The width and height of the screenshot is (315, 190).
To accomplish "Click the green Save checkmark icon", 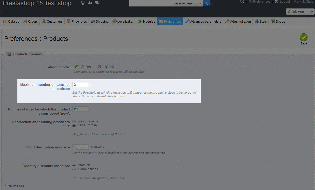I will pyautogui.click(x=303, y=37).
